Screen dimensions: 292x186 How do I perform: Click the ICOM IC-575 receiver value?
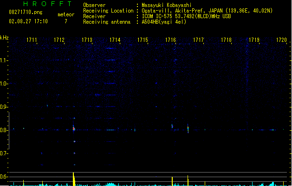click(187, 16)
